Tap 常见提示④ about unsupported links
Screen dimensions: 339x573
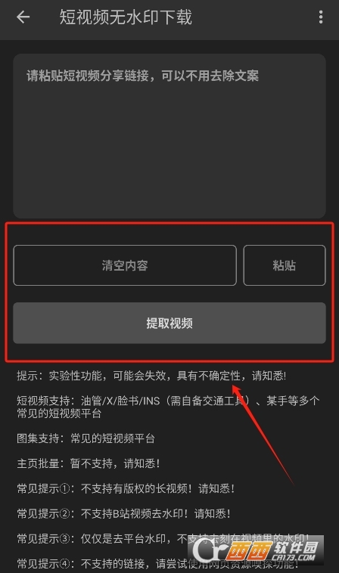click(x=157, y=563)
